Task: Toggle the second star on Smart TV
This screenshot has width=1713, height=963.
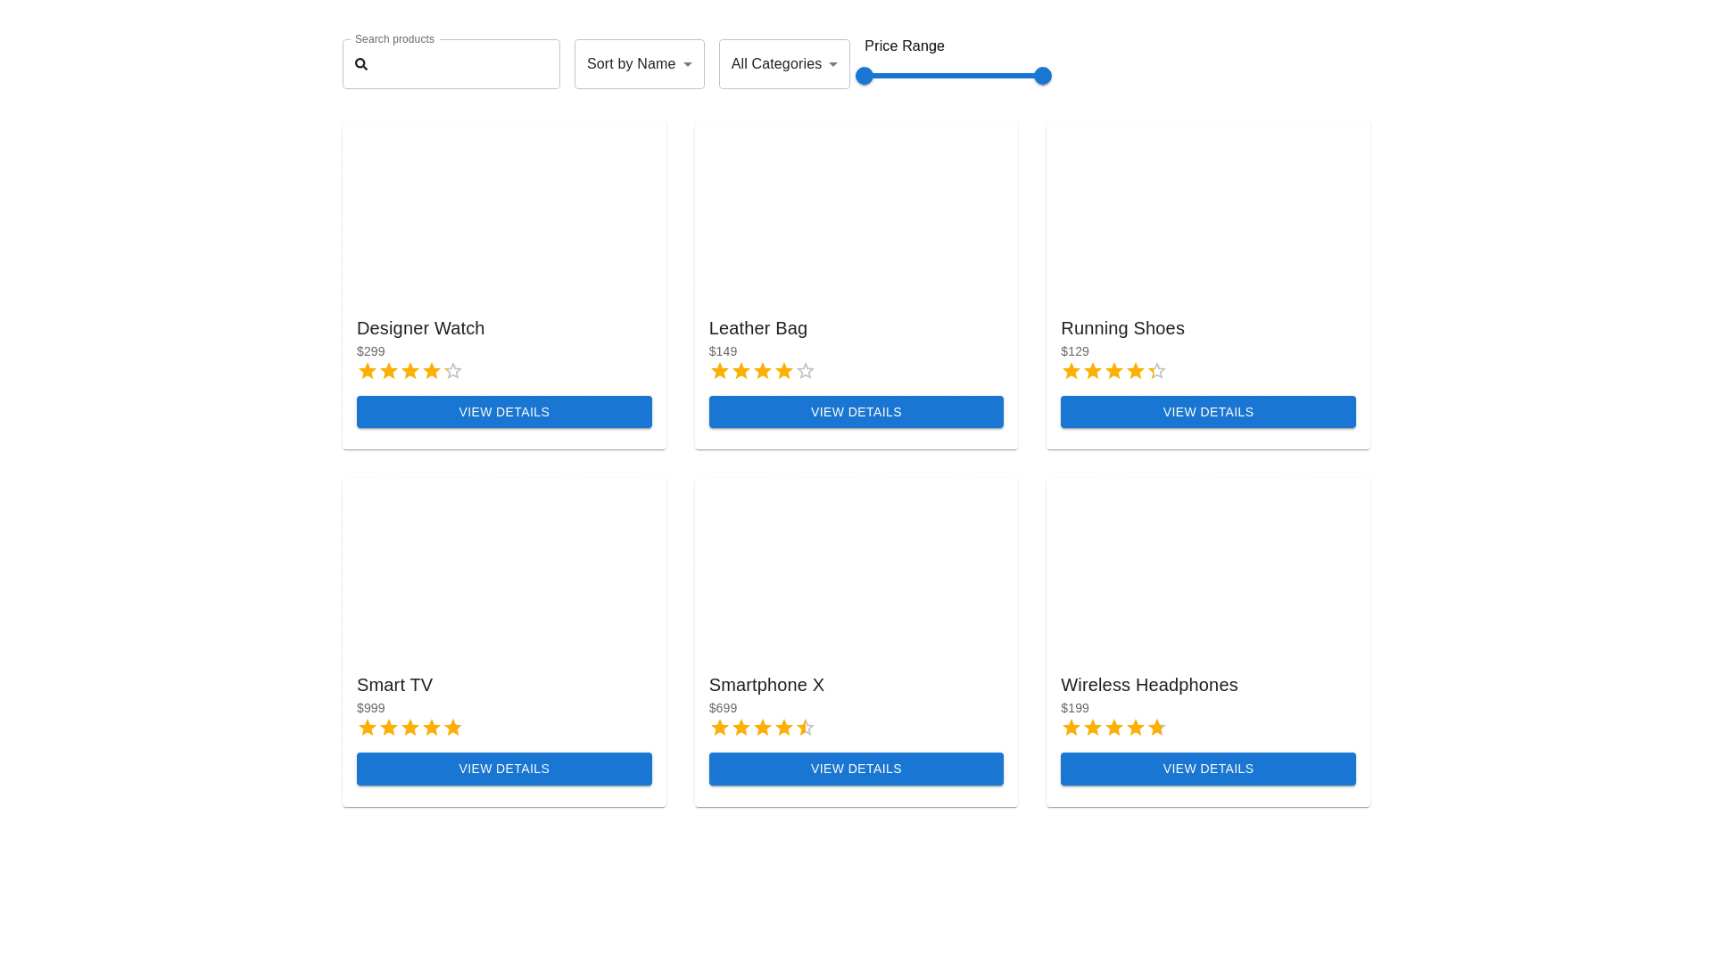Action: 388,728
